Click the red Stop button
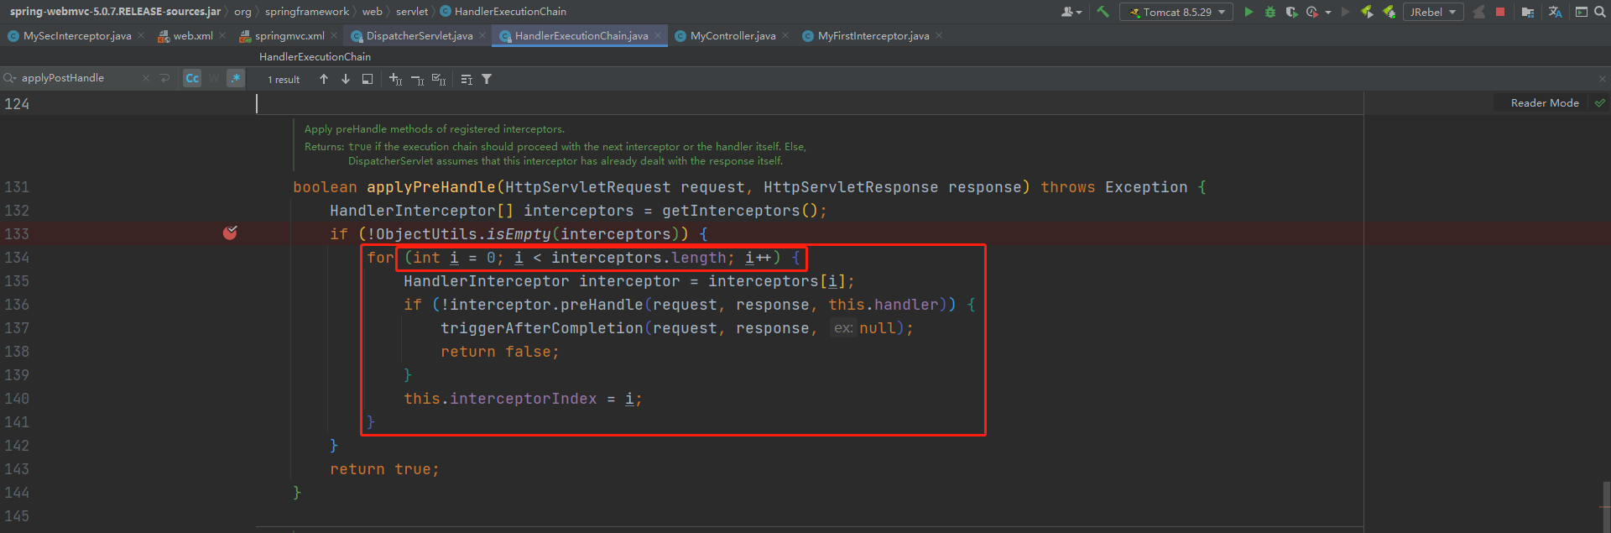Image resolution: width=1611 pixels, height=533 pixels. [1500, 12]
